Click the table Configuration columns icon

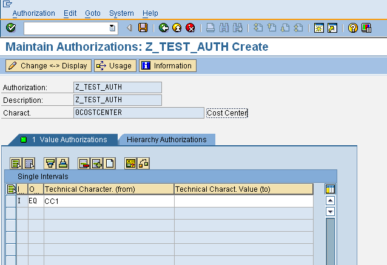[330, 189]
